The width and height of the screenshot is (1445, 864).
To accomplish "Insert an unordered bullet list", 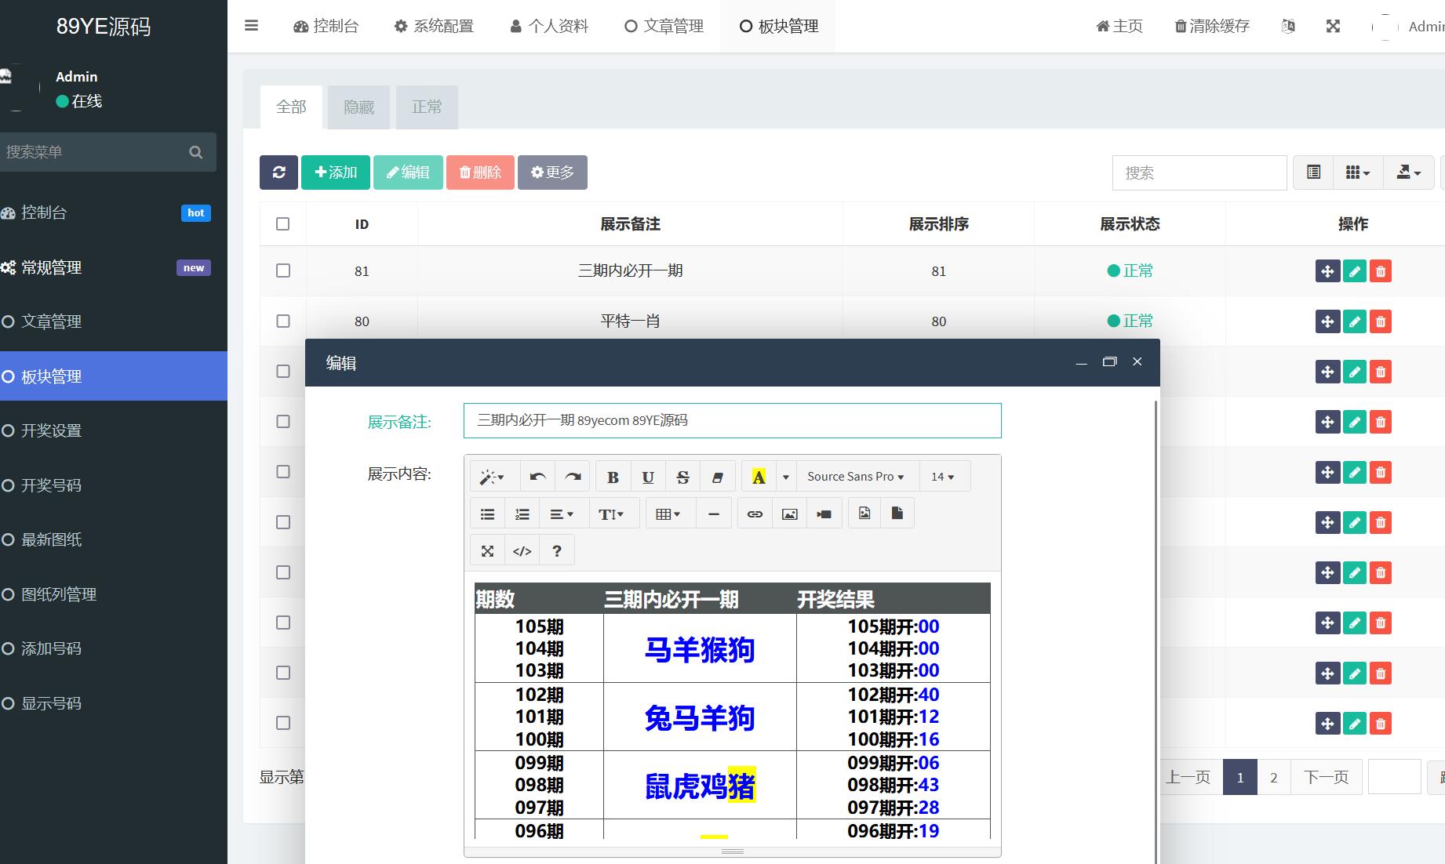I will [487, 514].
